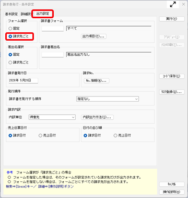Open the 内訳単位 dropdown showing 得意先

52,117
